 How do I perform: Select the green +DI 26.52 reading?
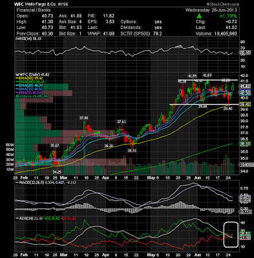point(52,219)
